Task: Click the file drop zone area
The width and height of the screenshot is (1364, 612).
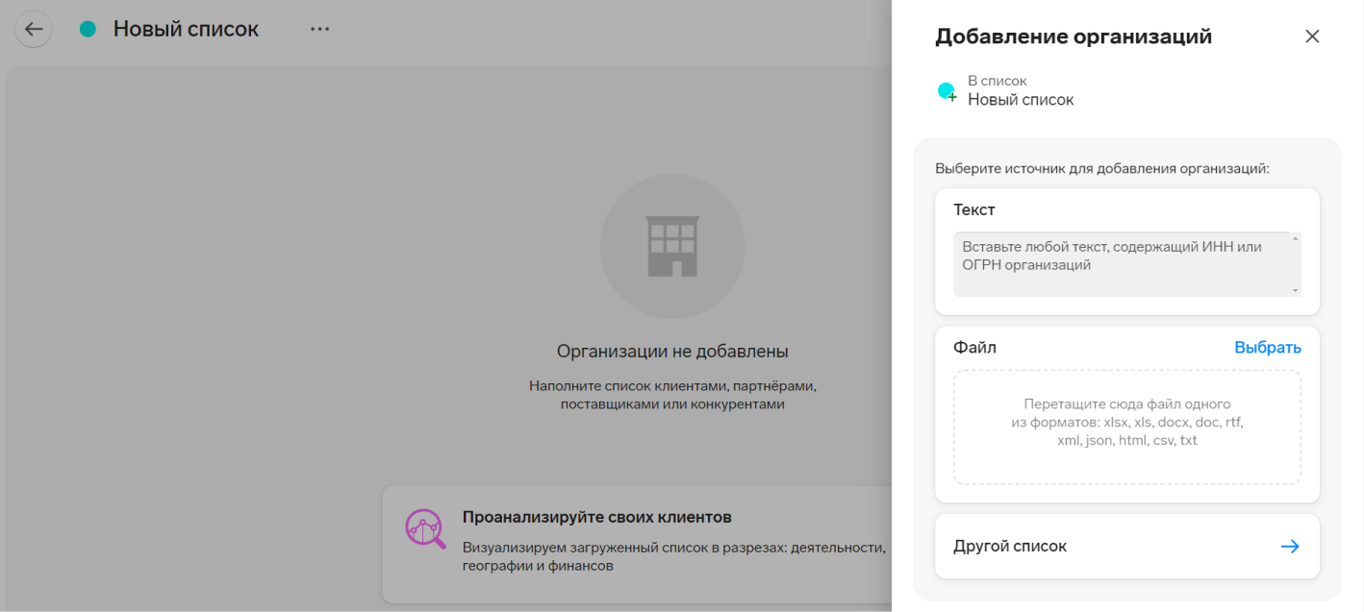Action: coord(1127,427)
